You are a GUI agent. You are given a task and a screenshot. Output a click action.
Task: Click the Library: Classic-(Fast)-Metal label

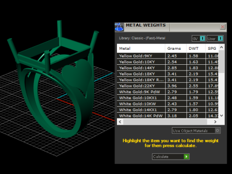[142, 38]
